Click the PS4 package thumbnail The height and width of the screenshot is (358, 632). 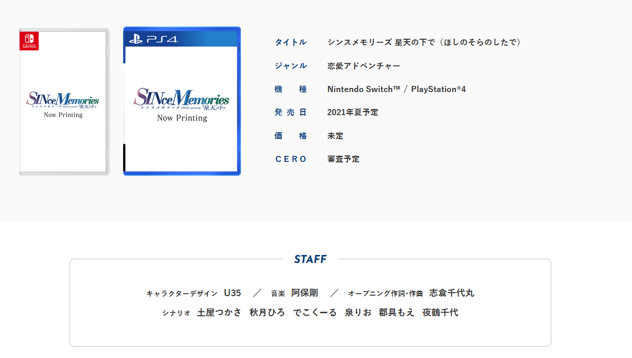pyautogui.click(x=182, y=101)
